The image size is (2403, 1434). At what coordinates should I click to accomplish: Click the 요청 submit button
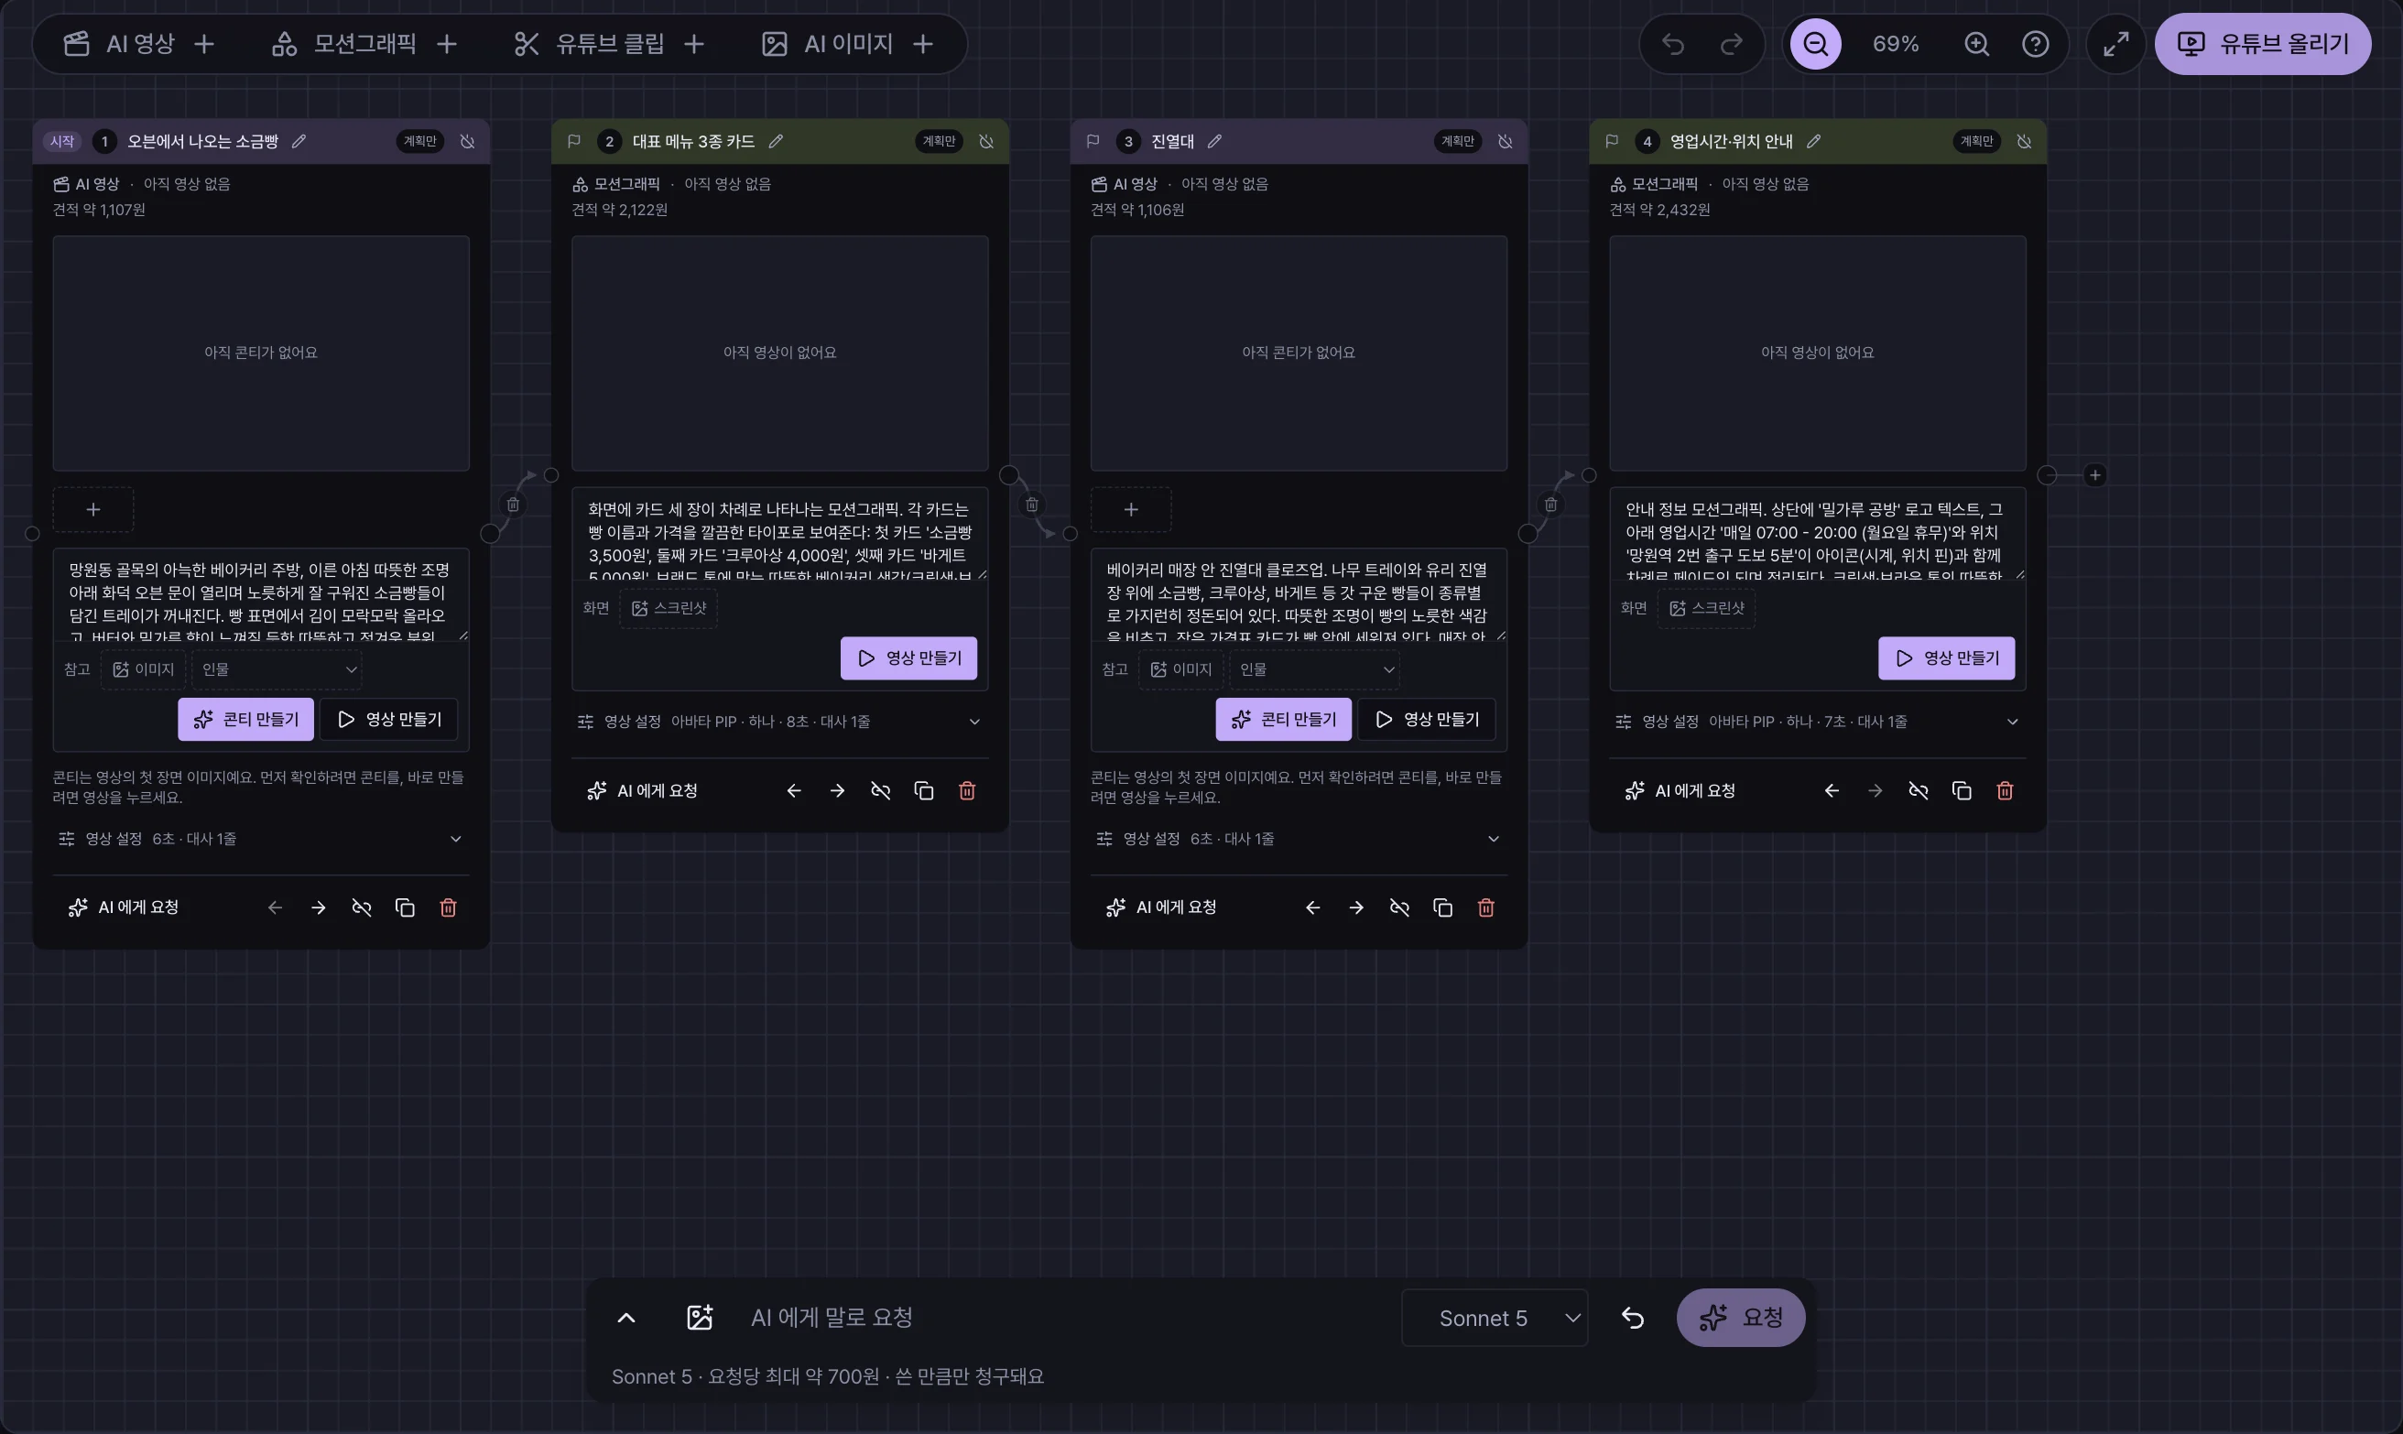click(1741, 1318)
